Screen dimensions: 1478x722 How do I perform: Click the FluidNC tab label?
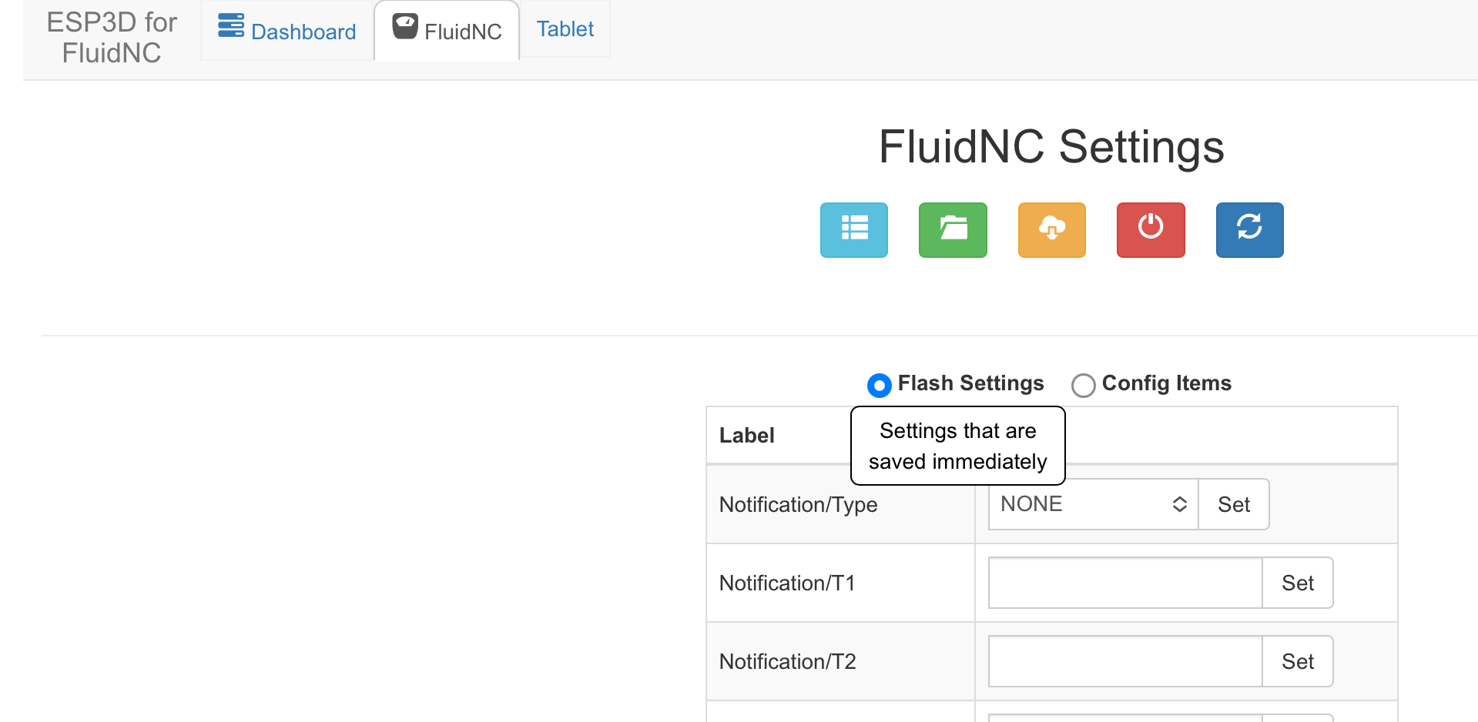click(463, 32)
